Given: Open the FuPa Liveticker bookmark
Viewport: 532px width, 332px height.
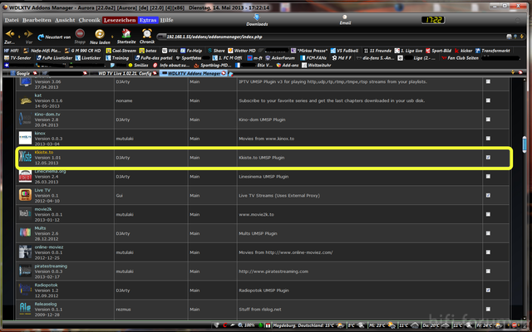Looking at the screenshot, I should click(54, 58).
